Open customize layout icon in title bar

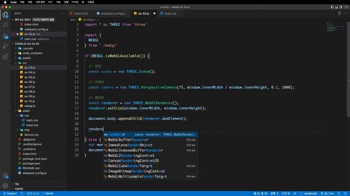point(346,7)
